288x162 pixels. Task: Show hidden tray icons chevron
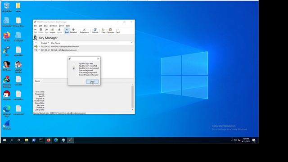pos(232,140)
